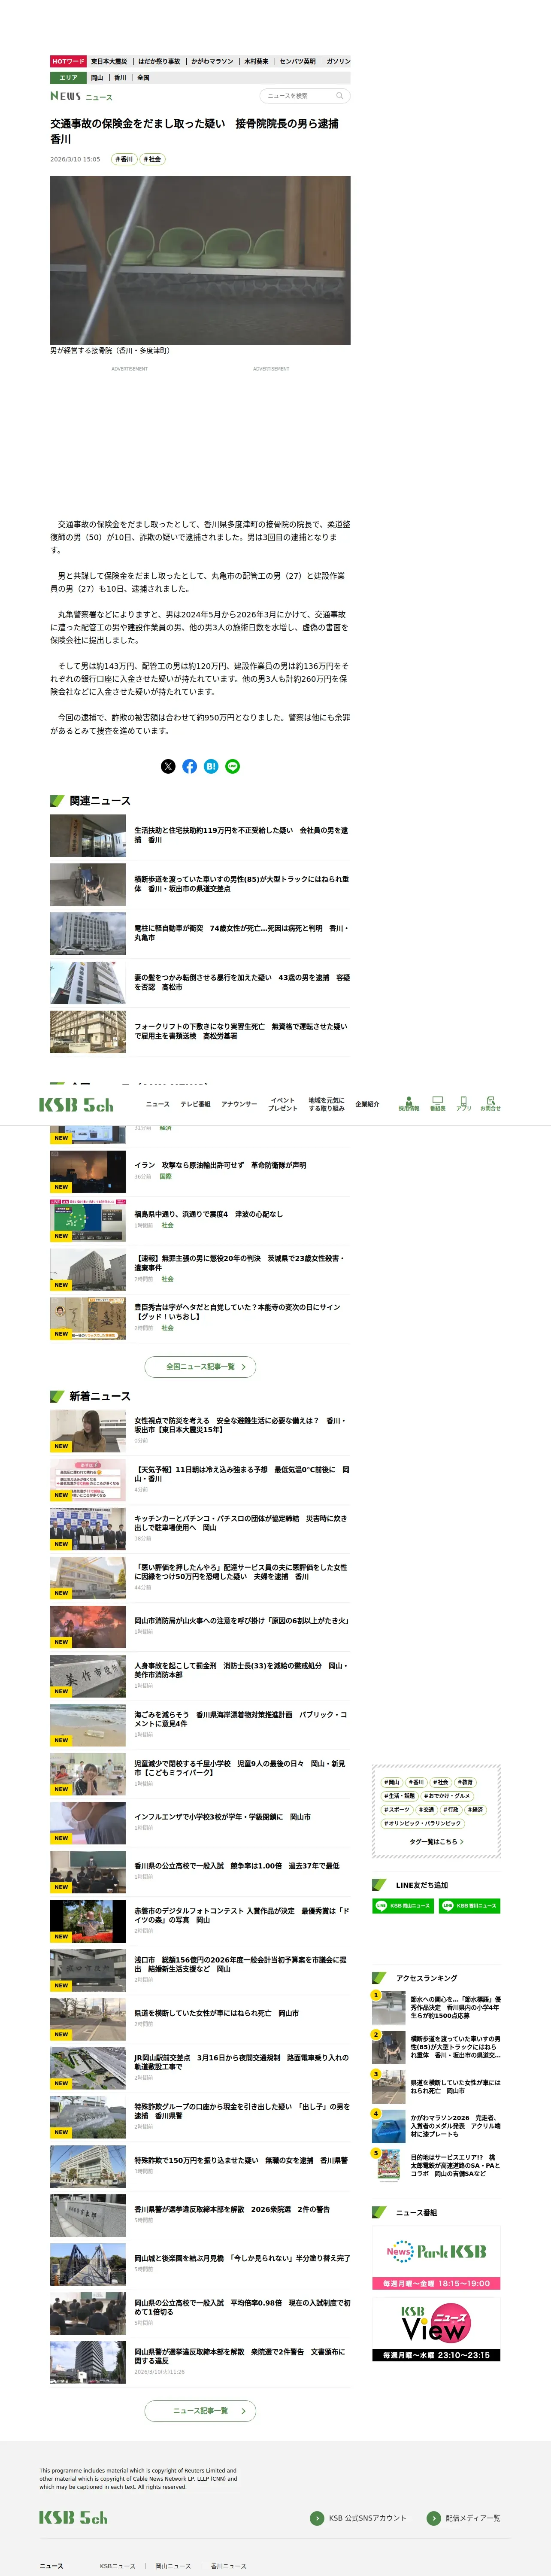Add KSB 香川ニュース LINE friend

[469, 1906]
